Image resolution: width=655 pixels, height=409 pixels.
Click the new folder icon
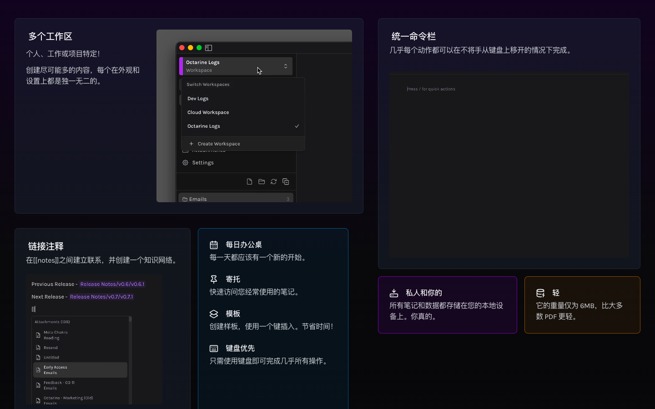(x=262, y=182)
